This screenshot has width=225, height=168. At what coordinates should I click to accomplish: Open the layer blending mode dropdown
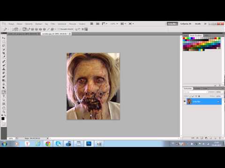[195, 92]
